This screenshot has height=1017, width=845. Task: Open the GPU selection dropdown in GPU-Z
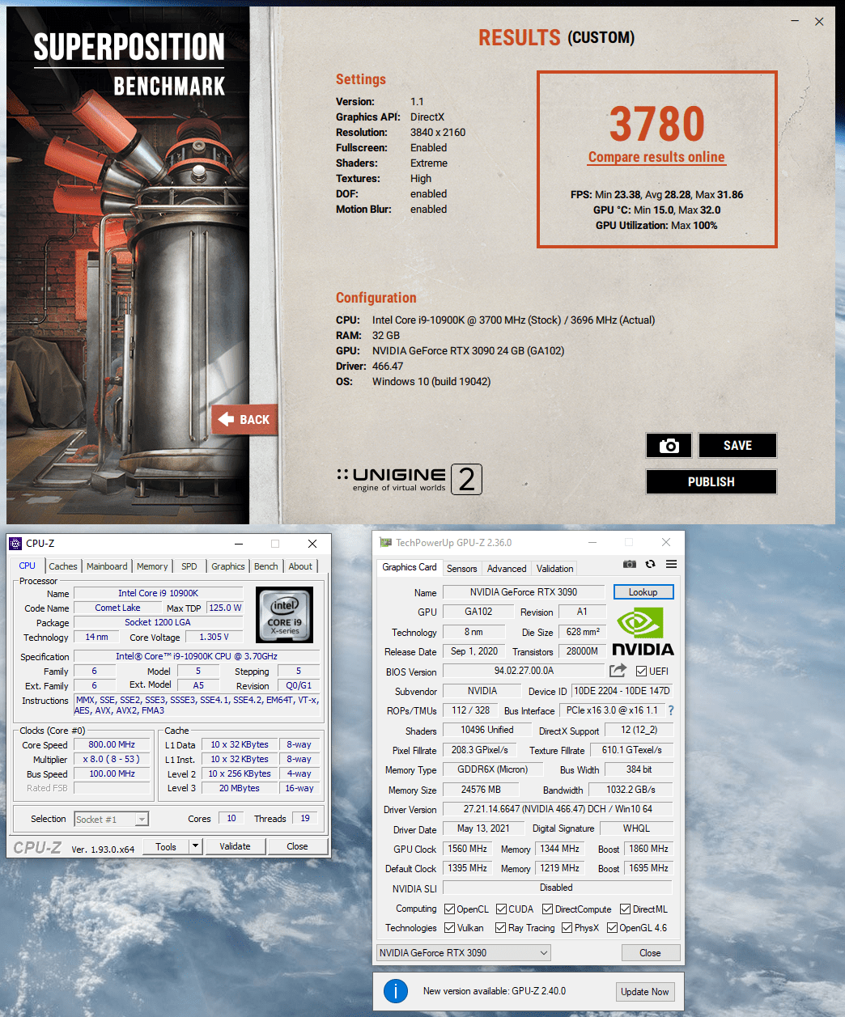pyautogui.click(x=464, y=952)
